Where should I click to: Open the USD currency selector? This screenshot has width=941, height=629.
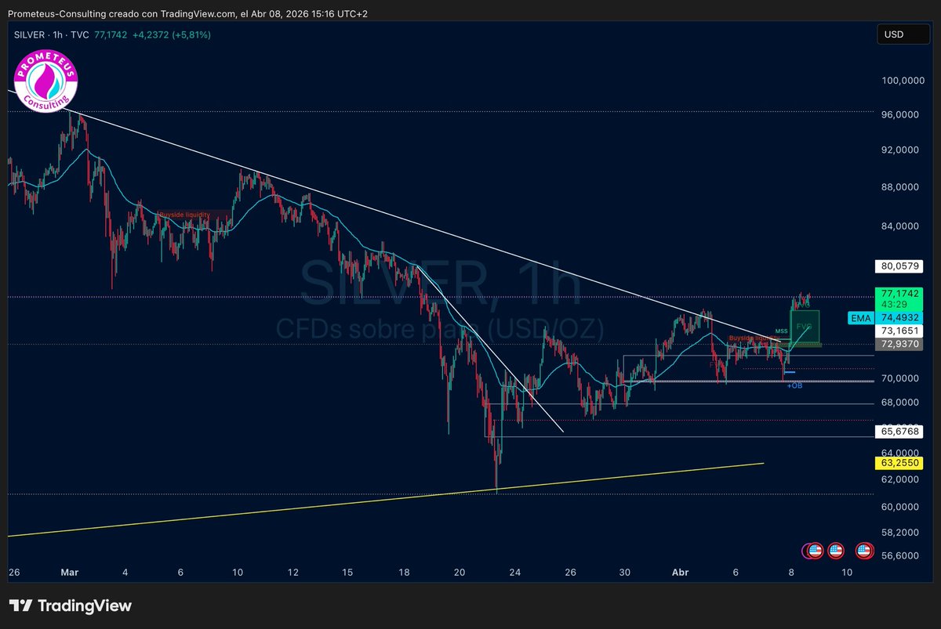pyautogui.click(x=903, y=34)
